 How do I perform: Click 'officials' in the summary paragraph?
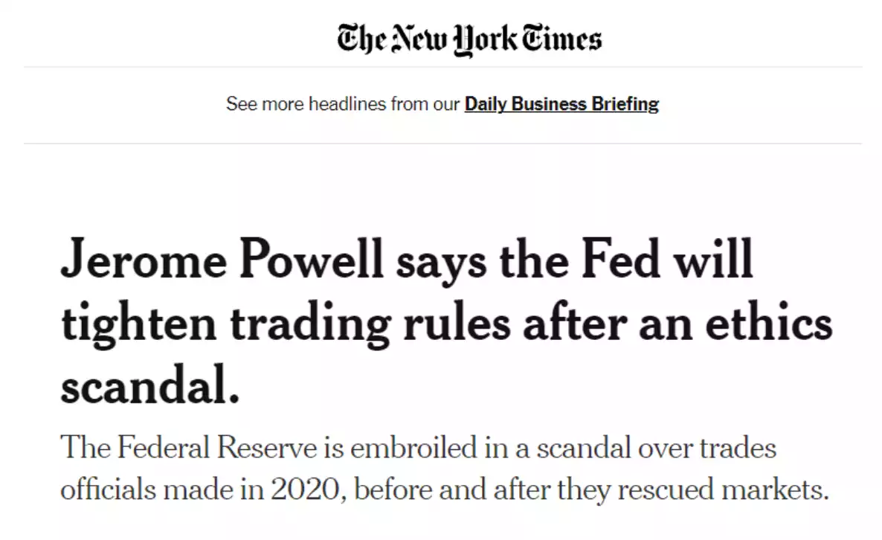(x=109, y=490)
